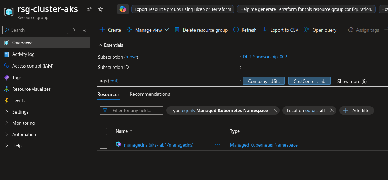The image size is (388, 180).
Task: Open the row ellipsis menu for managedns
Action: (217, 145)
